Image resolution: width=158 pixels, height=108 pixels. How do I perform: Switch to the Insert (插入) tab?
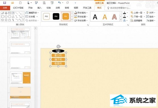[39, 8]
